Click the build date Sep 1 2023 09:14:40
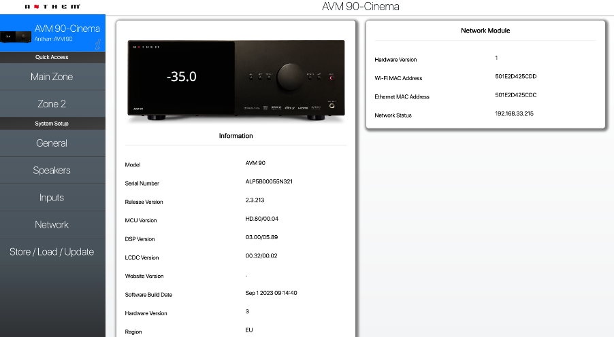This screenshot has width=614, height=337. pos(272,293)
